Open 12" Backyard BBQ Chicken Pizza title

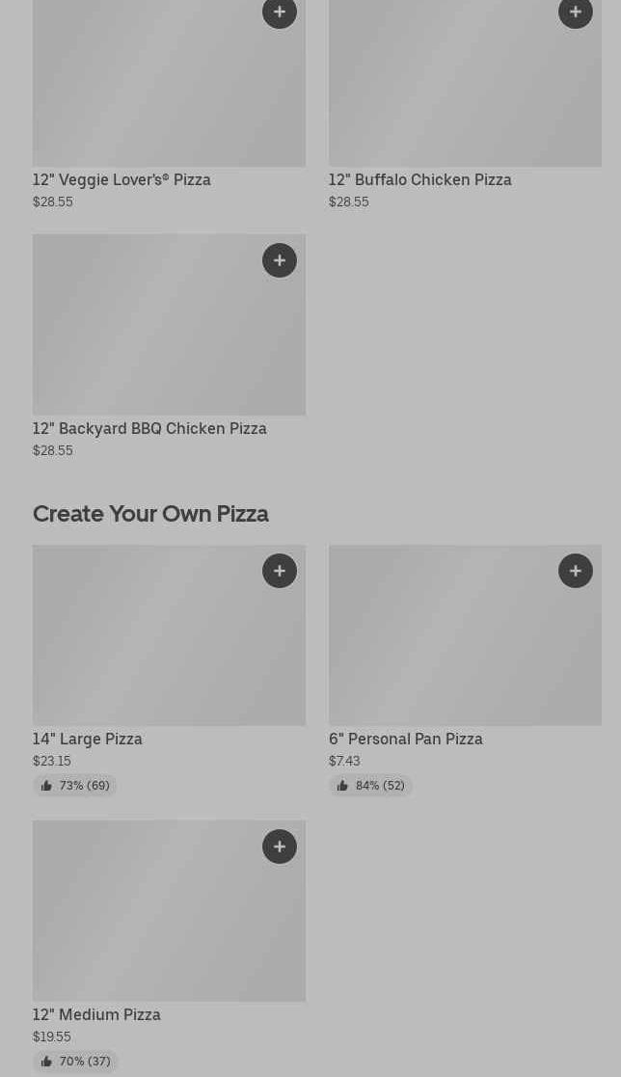point(149,429)
